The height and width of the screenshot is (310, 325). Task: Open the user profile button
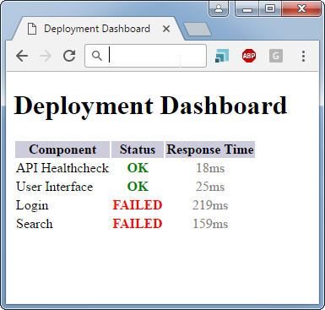tap(219, 8)
